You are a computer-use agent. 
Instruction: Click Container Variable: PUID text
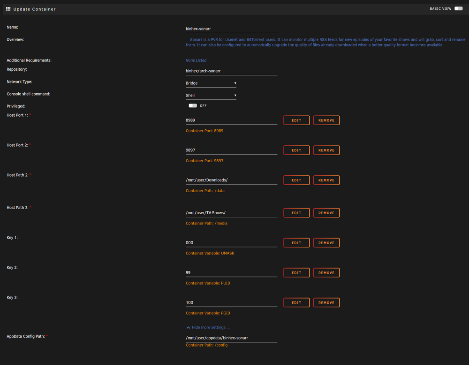[208, 283]
